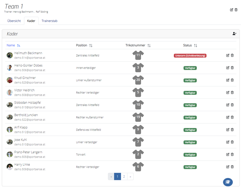Edit Team 1 with the pencil icon
241x190 pixels.
231,10
